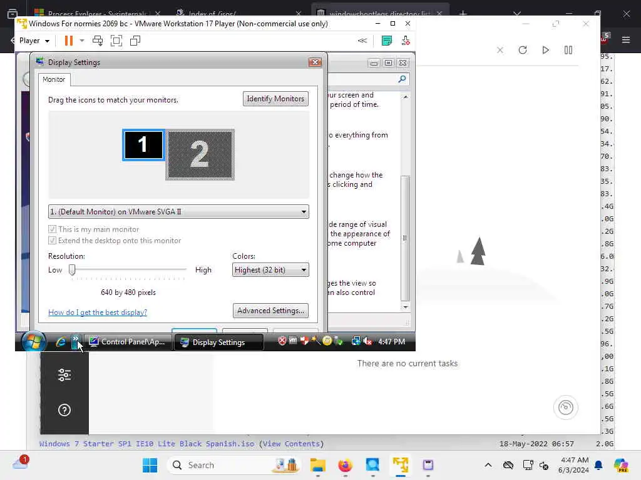The height and width of the screenshot is (480, 641).
Task: Switch VMware to Unity mode
Action: pyautogui.click(x=135, y=41)
